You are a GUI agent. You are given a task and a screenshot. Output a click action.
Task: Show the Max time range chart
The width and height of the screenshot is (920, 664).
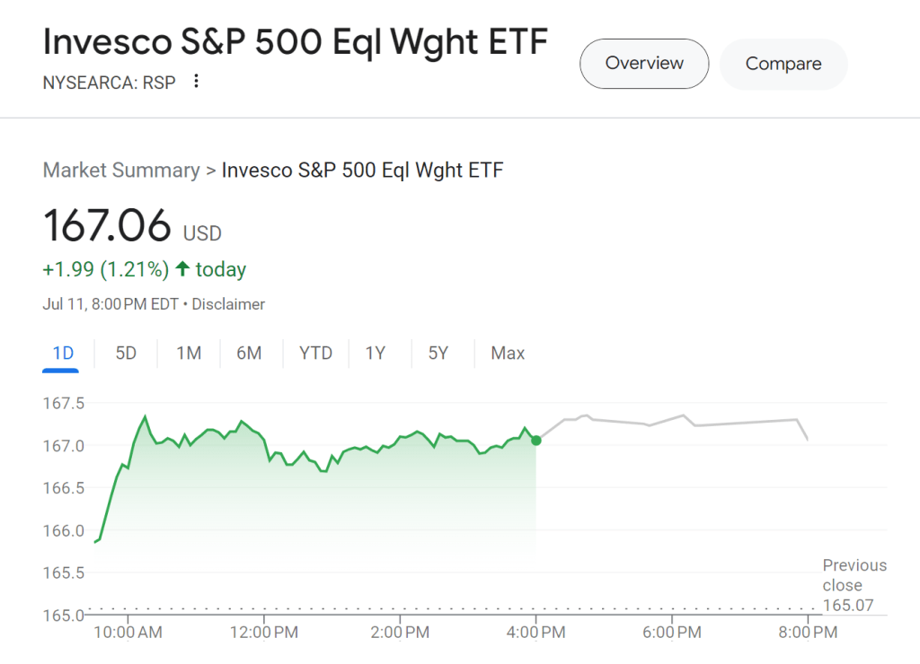click(508, 354)
